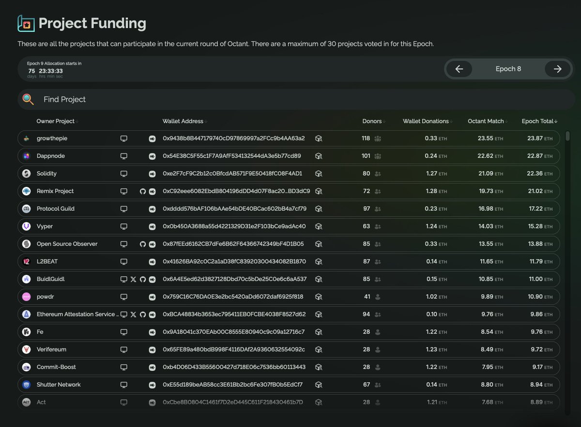Click the project list vertical scrollbar
This screenshot has height=427, width=581.
pyautogui.click(x=568, y=136)
